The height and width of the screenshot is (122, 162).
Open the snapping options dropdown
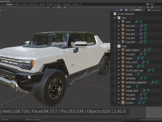(x=61, y=7)
